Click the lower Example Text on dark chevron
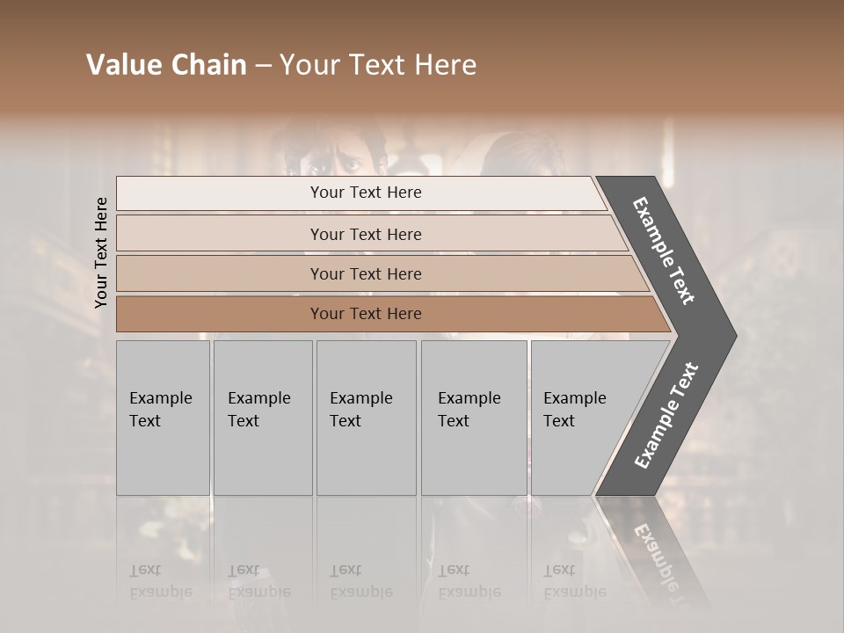 666,415
